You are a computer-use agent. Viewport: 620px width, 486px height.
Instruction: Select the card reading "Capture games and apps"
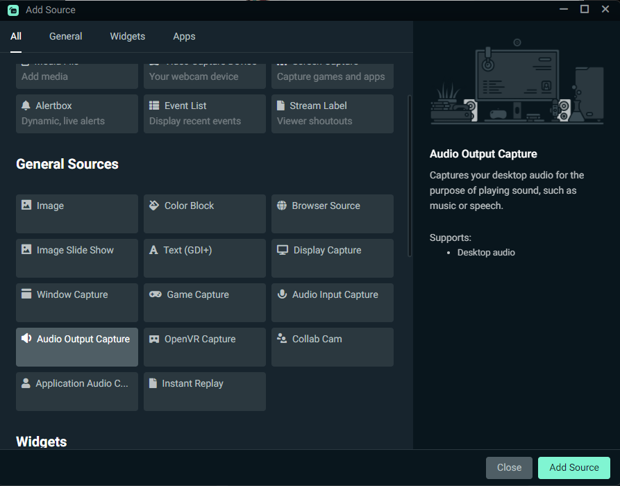(x=333, y=76)
